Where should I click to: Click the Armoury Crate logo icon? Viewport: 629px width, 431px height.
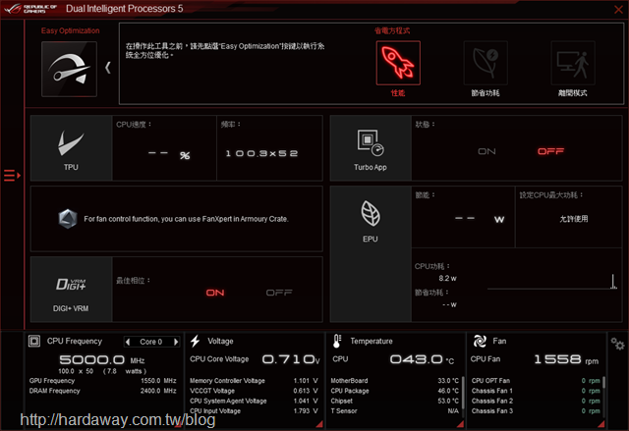tap(68, 219)
